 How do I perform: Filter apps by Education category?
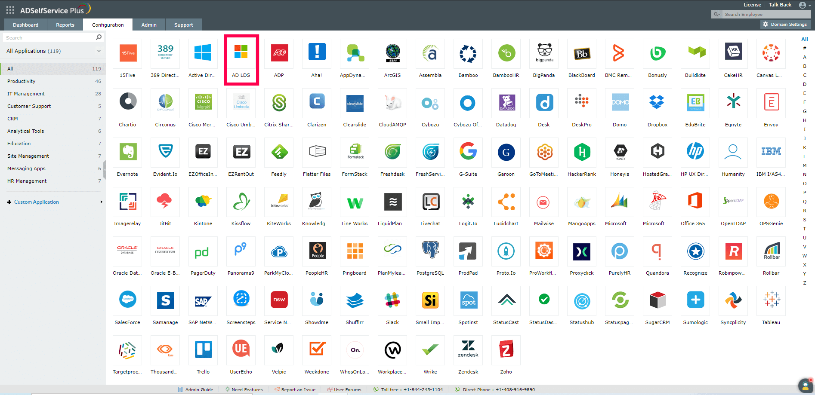[53, 144]
